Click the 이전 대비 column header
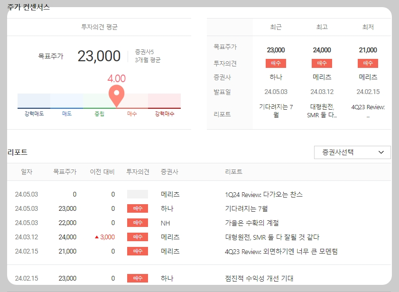 coord(102,172)
